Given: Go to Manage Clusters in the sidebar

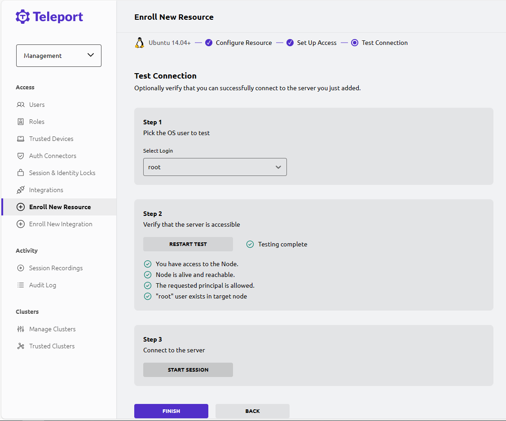Looking at the screenshot, I should pyautogui.click(x=52, y=329).
